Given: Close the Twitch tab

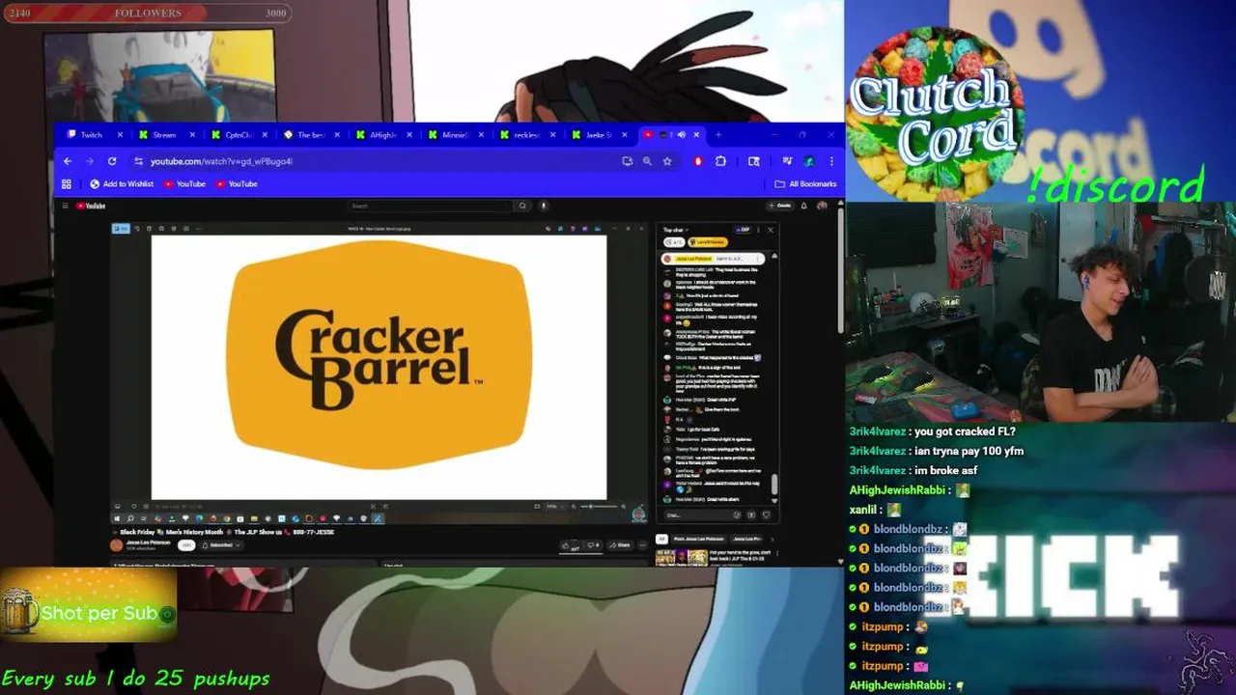Looking at the screenshot, I should 120,135.
